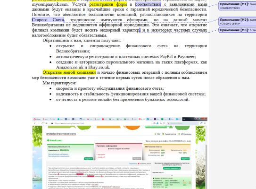Open comment balloon Примечание [M1]
The width and height of the screenshot is (256, 189).
click(x=237, y=6)
